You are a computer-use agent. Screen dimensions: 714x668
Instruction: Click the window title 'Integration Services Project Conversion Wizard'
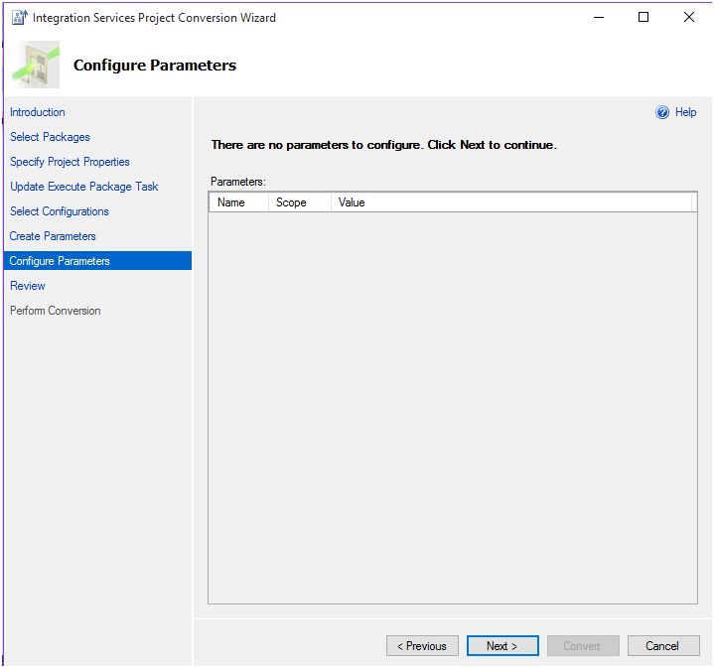154,18
